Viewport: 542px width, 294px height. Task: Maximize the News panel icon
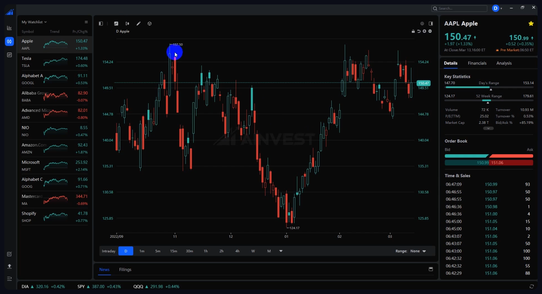[x=431, y=269]
